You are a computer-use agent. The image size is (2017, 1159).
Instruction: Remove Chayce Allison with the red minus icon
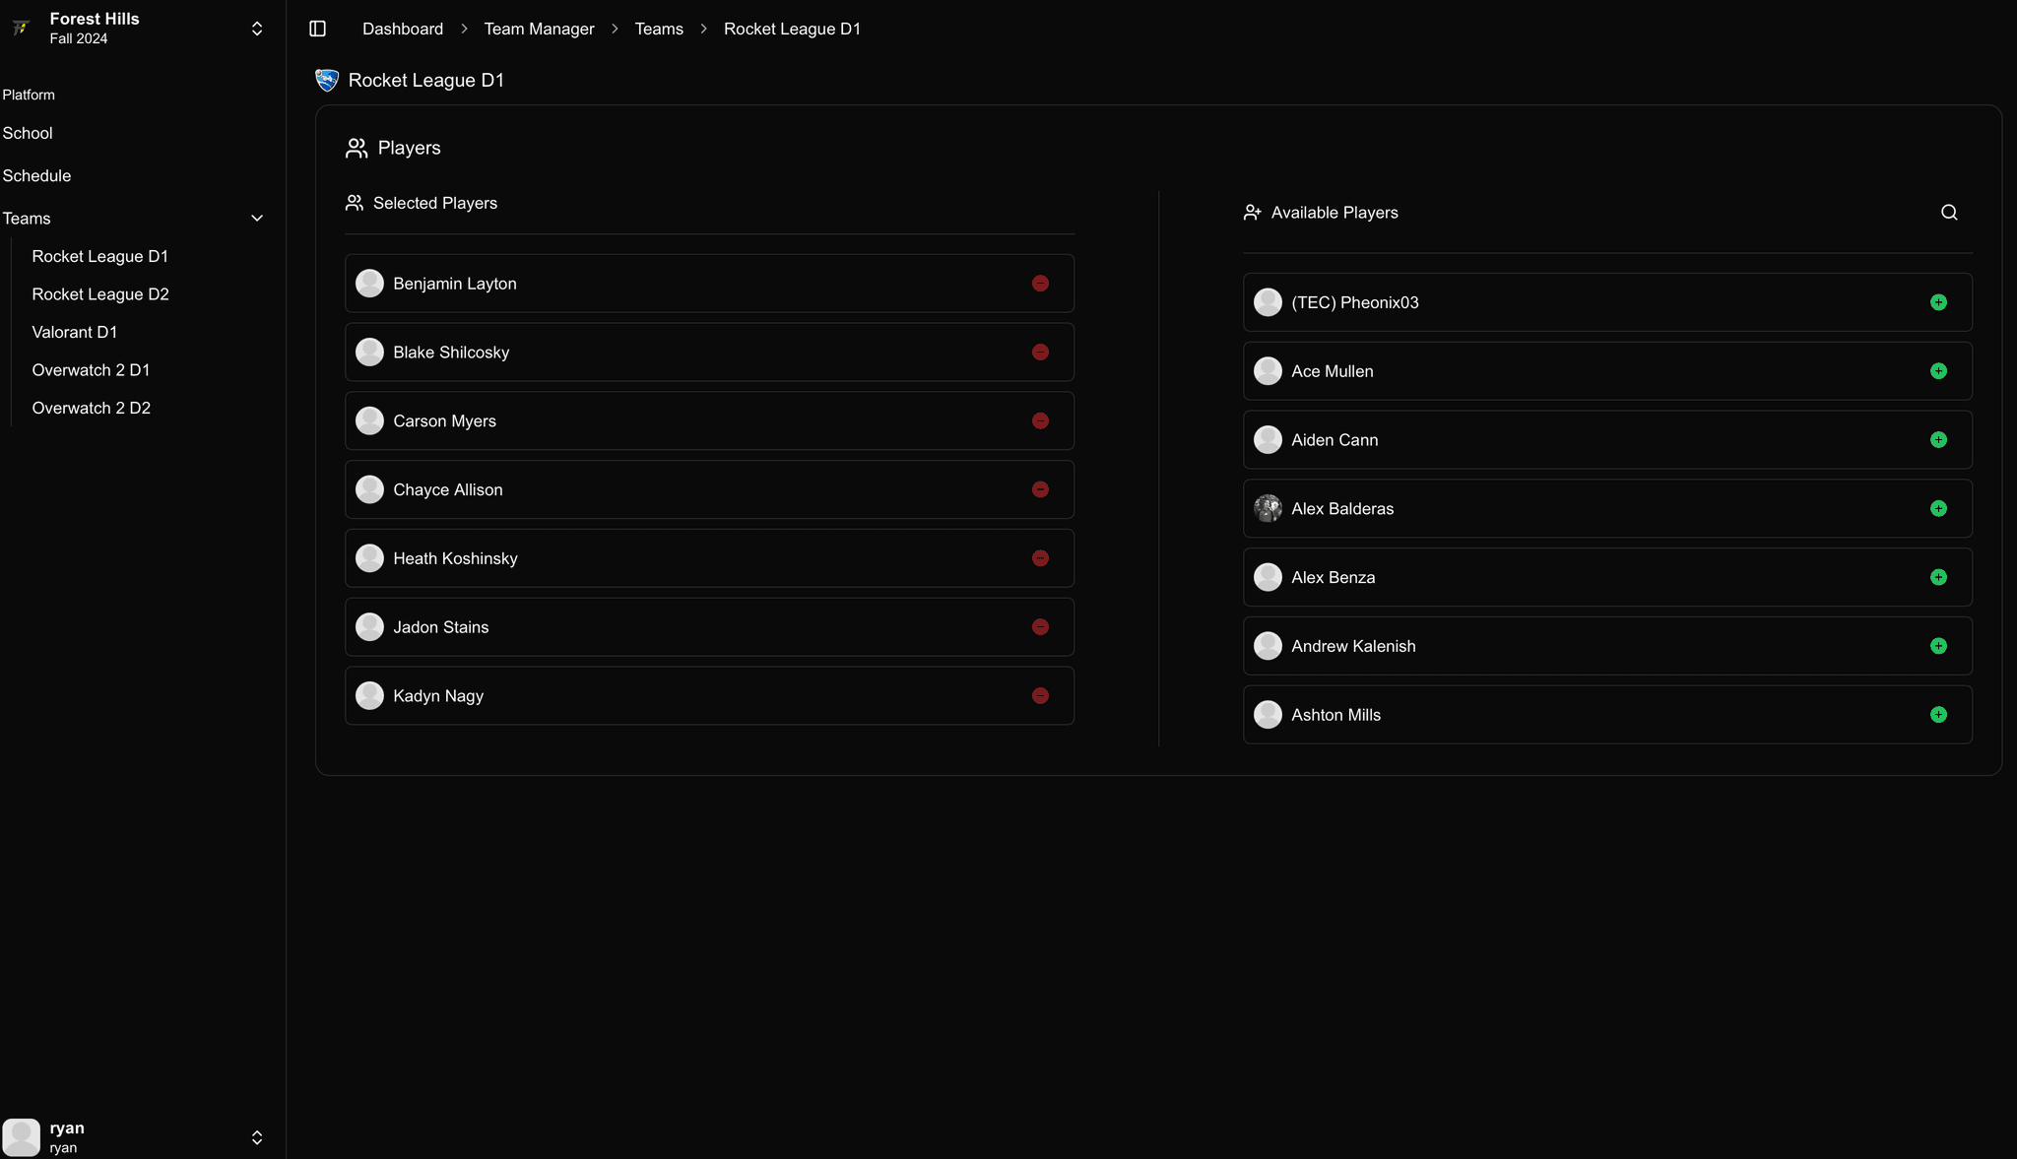pos(1040,489)
